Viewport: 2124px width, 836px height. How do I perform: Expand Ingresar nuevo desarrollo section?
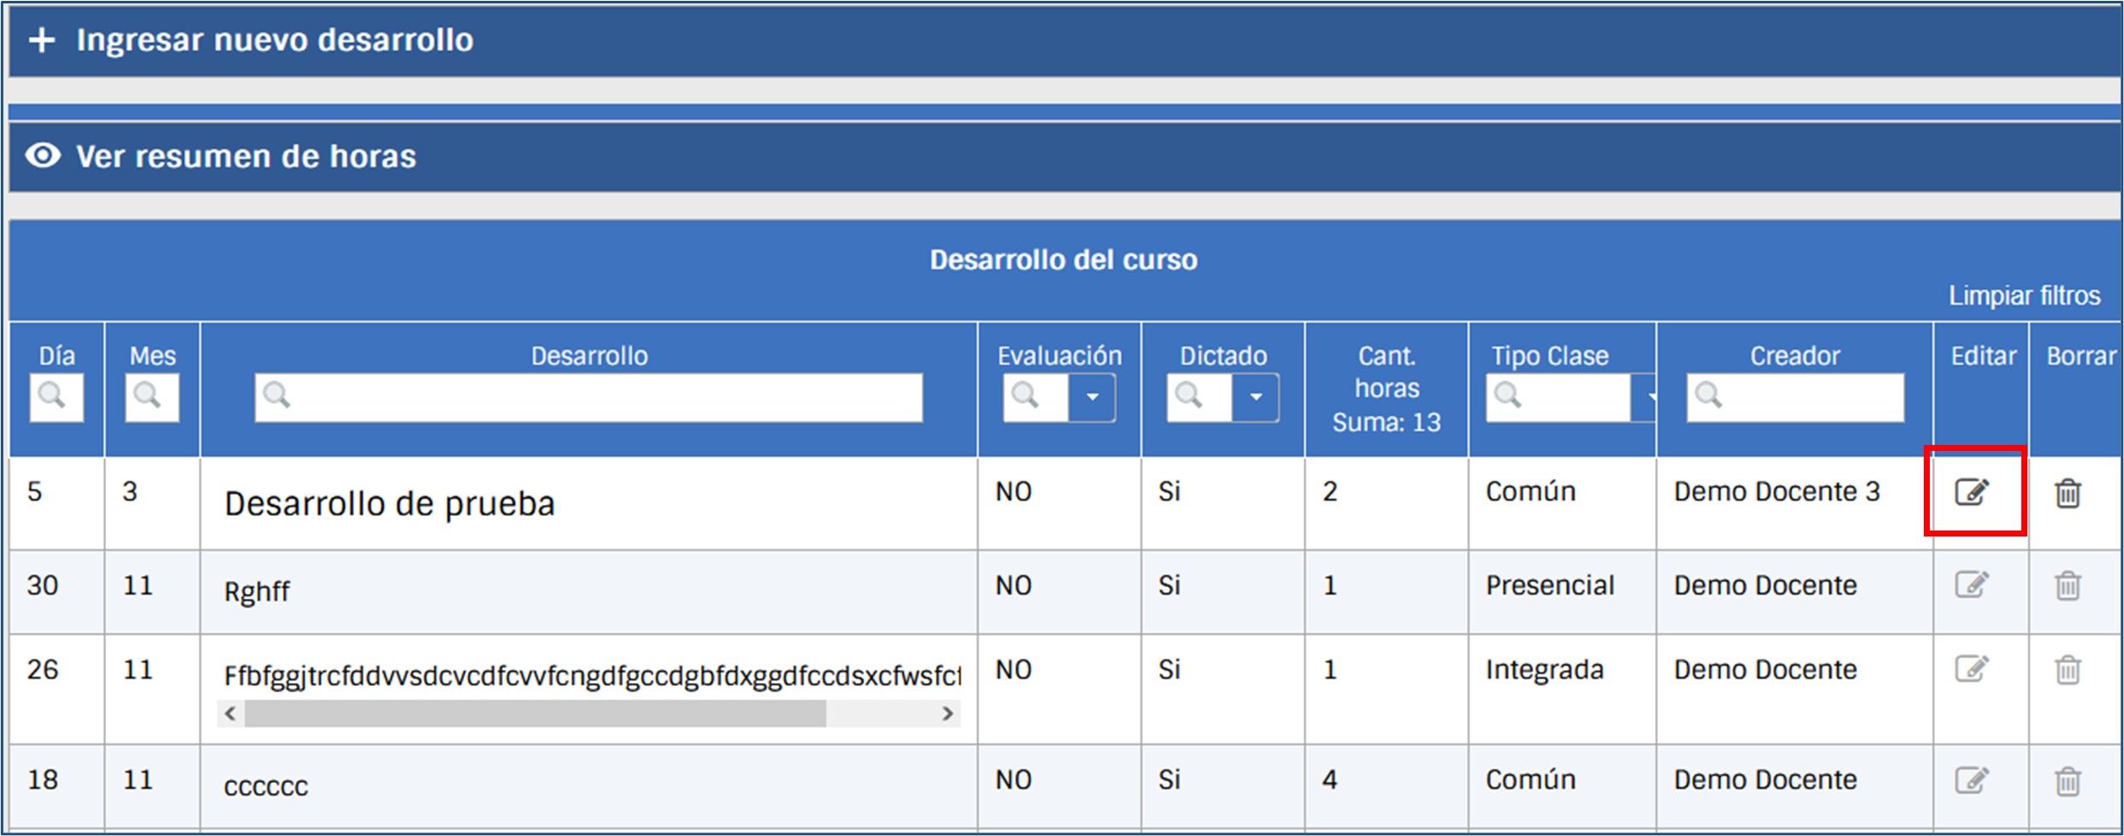274,40
